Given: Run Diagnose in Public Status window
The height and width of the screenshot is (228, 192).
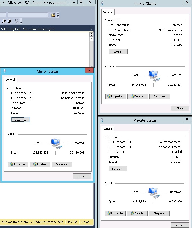Looking at the screenshot, I should click(159, 96).
